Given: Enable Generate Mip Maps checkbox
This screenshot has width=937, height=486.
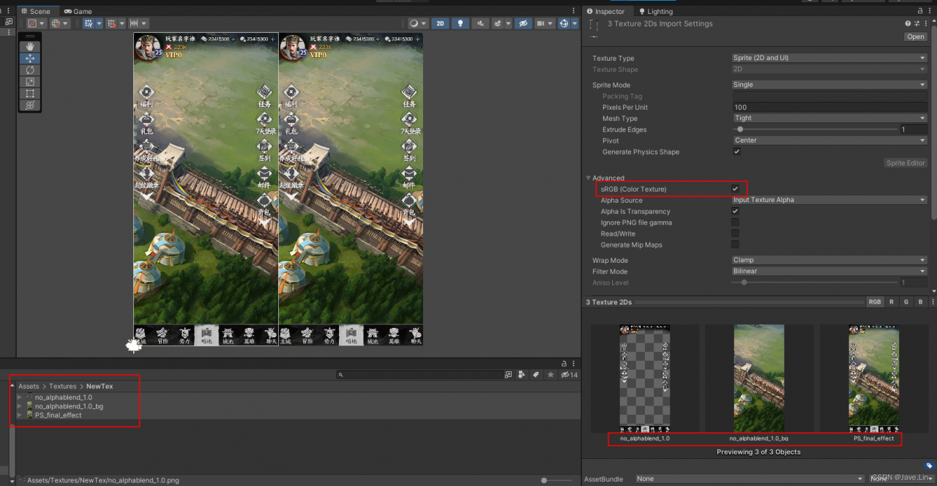Looking at the screenshot, I should coord(736,244).
